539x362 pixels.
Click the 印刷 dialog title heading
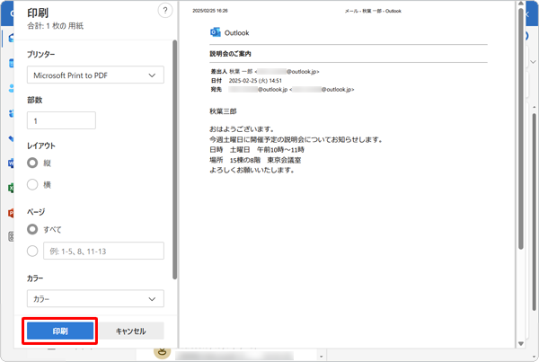38,13
